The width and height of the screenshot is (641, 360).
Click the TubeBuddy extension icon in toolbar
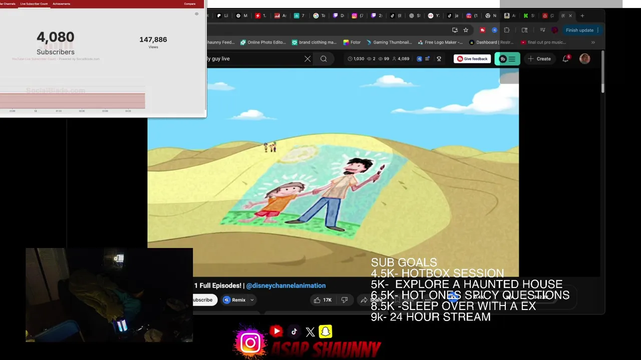[482, 30]
